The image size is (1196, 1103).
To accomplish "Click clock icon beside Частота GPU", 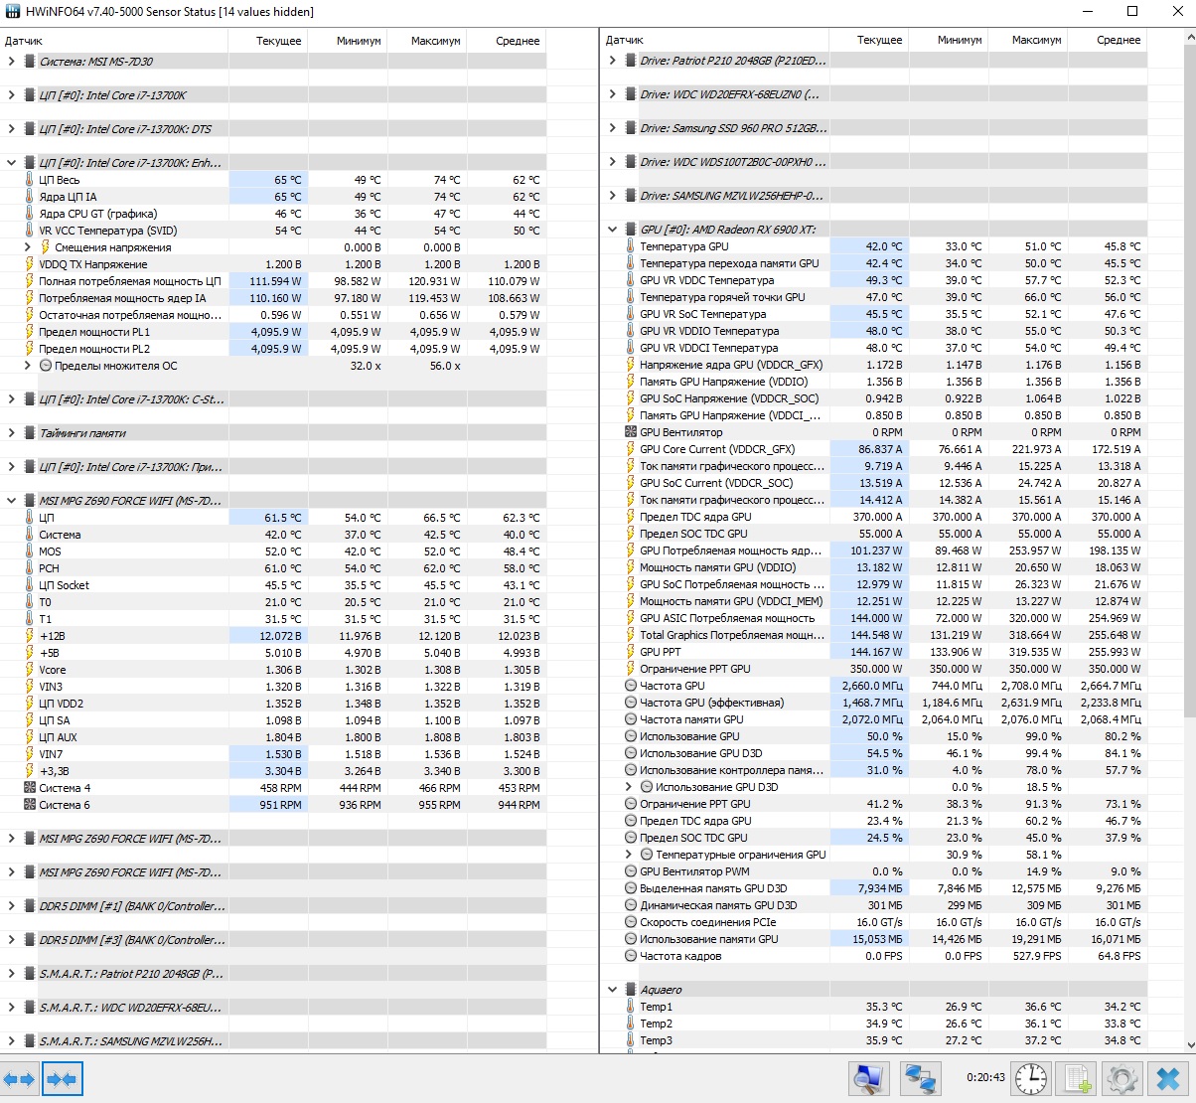I will [x=631, y=686].
